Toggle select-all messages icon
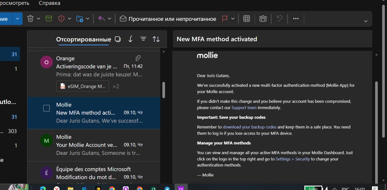This screenshot has width=387, height=190. pyautogui.click(x=118, y=39)
